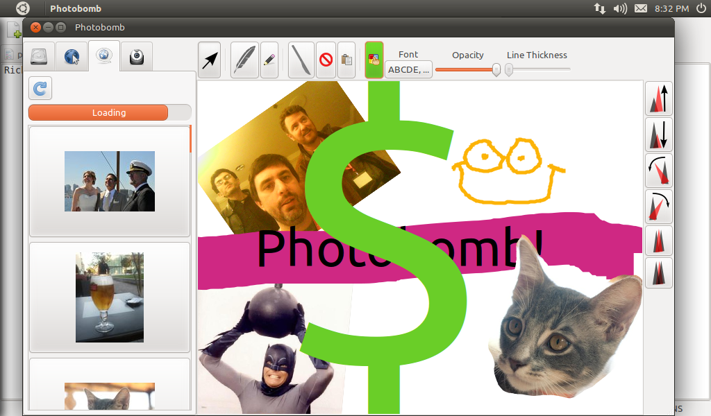The image size is (711, 416).
Task: Select the beer glass thumbnail
Action: click(x=110, y=297)
